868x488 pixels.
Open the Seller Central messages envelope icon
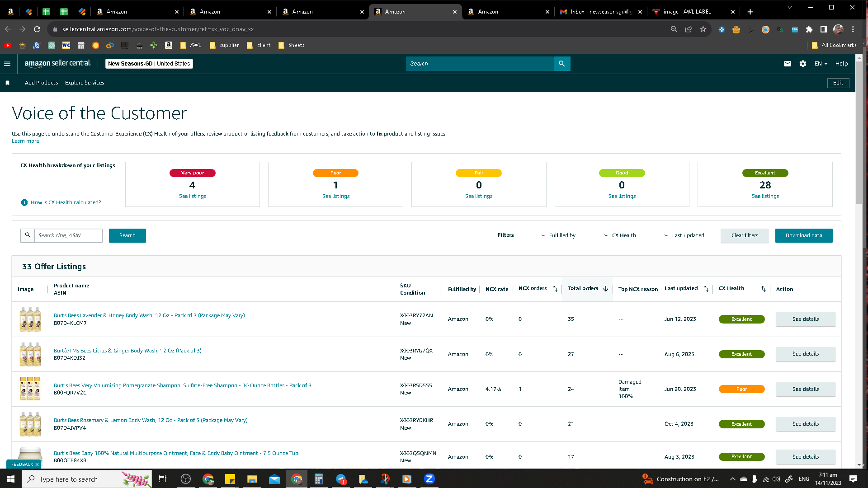pos(788,64)
